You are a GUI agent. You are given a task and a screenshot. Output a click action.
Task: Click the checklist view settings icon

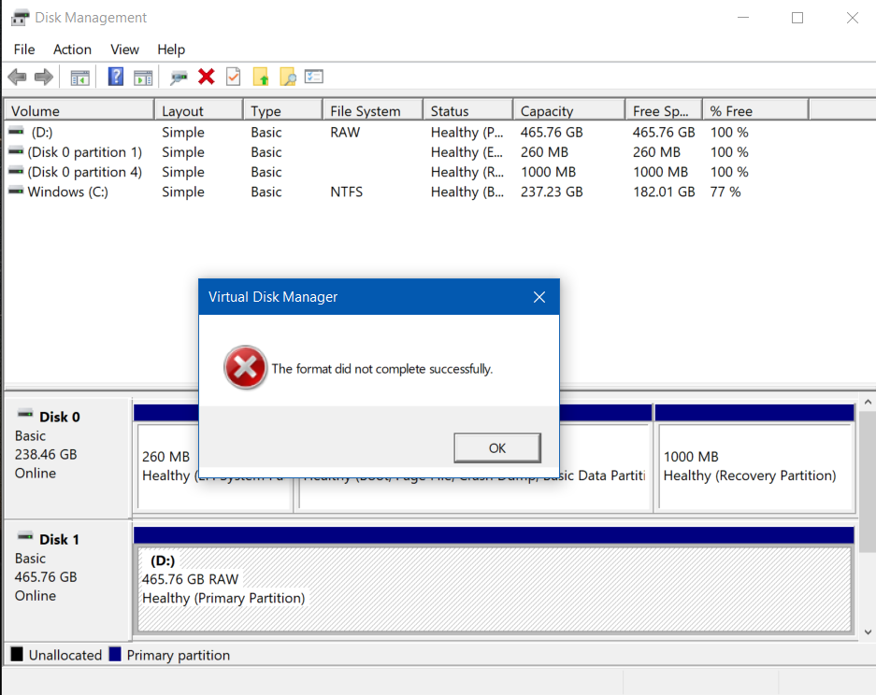(314, 77)
